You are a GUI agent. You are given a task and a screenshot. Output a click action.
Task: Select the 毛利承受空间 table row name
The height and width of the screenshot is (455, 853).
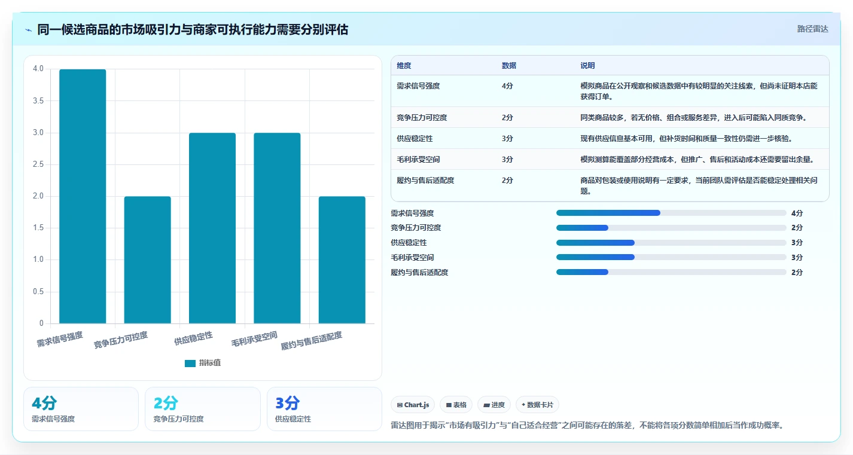pyautogui.click(x=418, y=160)
